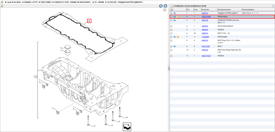Add part 4895339 using its round plus icon

[x=171, y=50]
